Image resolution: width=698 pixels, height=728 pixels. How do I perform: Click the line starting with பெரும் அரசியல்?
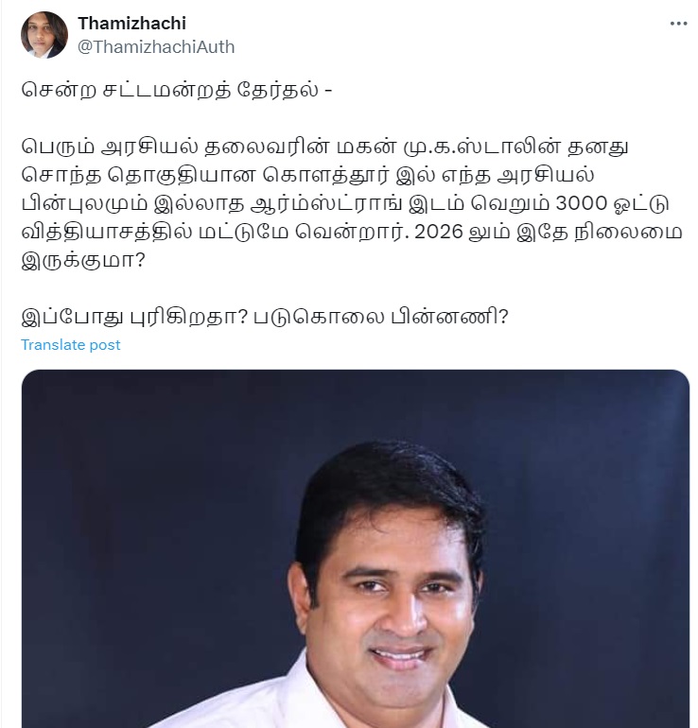click(x=324, y=147)
